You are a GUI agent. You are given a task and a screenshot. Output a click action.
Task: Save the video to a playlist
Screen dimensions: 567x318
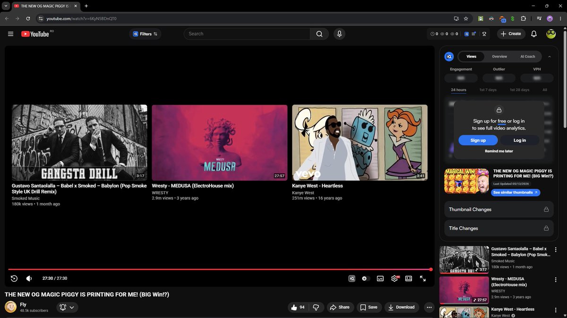pos(369,307)
